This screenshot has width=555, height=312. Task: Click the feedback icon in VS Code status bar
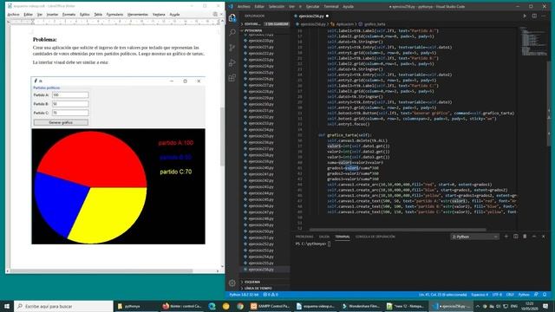tap(536, 295)
